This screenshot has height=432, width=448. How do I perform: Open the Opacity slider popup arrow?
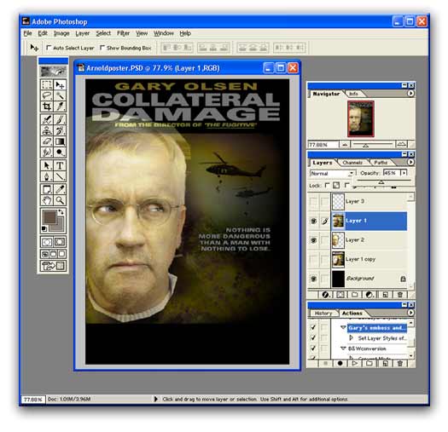point(404,173)
